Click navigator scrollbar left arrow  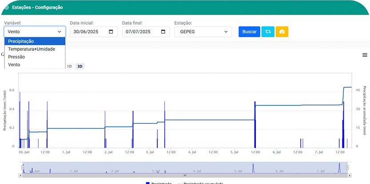(21, 175)
